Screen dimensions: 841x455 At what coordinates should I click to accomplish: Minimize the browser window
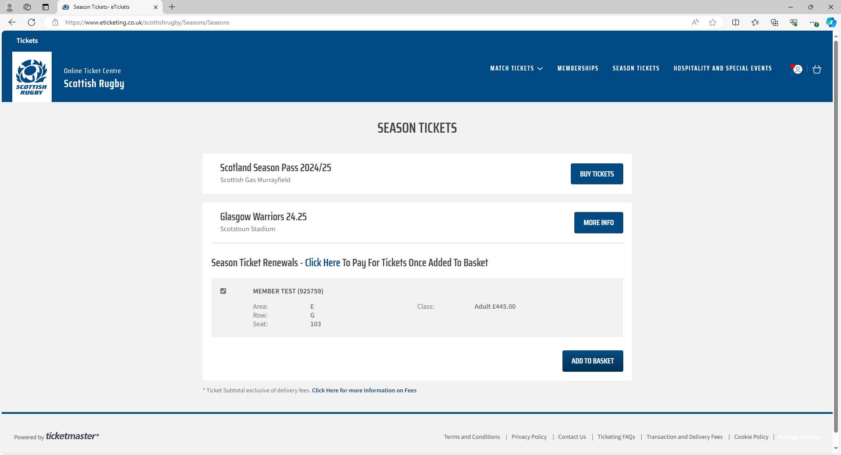pos(791,7)
